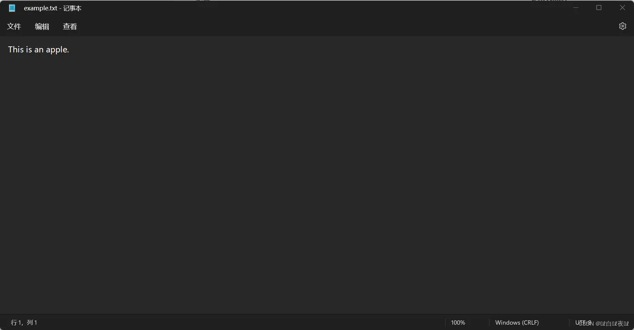The width and height of the screenshot is (634, 330).
Task: Click the empty area of the text editor
Action: pos(317,181)
